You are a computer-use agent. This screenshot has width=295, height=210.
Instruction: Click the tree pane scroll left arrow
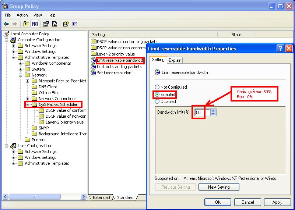pos(5,197)
